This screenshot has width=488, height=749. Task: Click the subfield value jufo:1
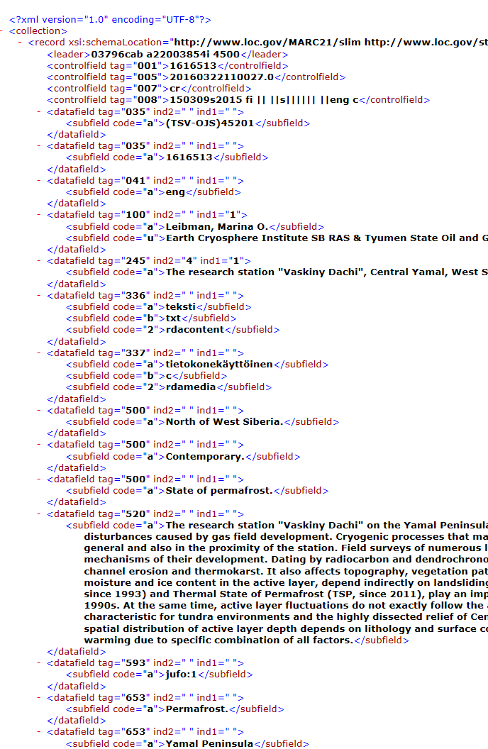pos(182,675)
